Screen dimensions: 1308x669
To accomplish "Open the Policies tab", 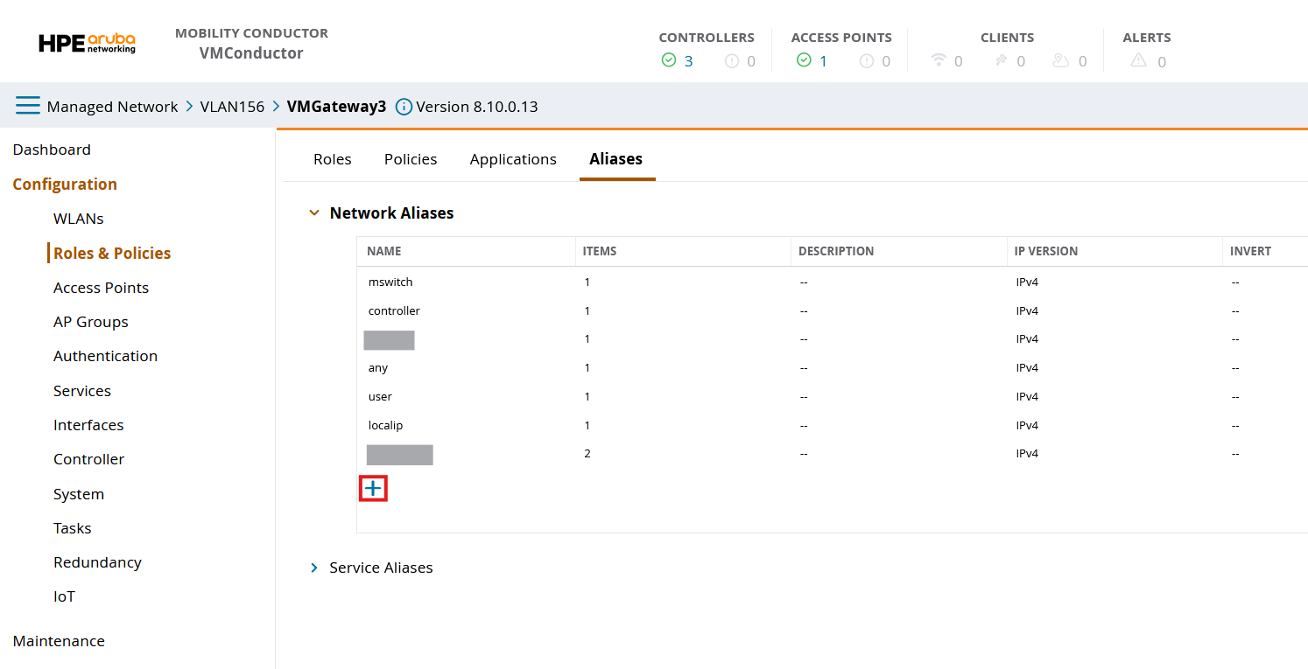I will point(410,159).
